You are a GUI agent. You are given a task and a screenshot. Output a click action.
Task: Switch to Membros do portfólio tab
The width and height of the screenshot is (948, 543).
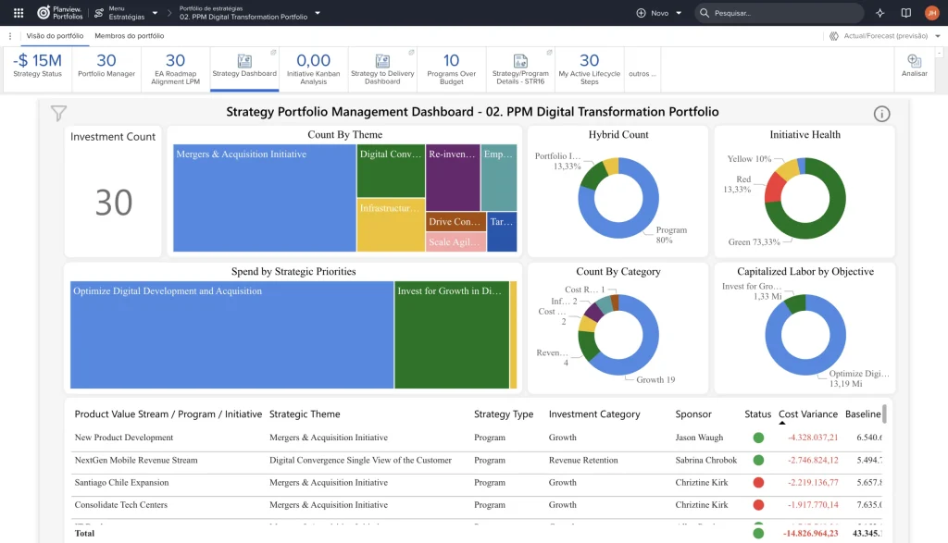pyautogui.click(x=130, y=36)
